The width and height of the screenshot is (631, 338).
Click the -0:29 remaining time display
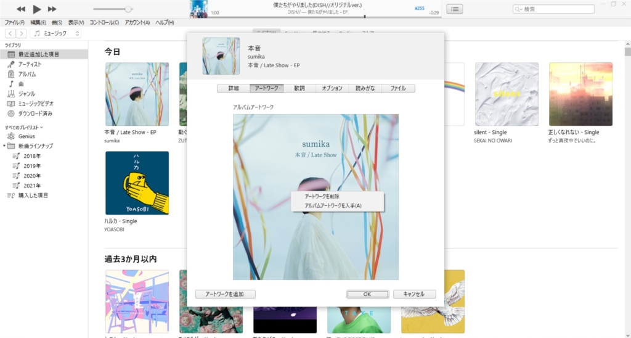434,13
